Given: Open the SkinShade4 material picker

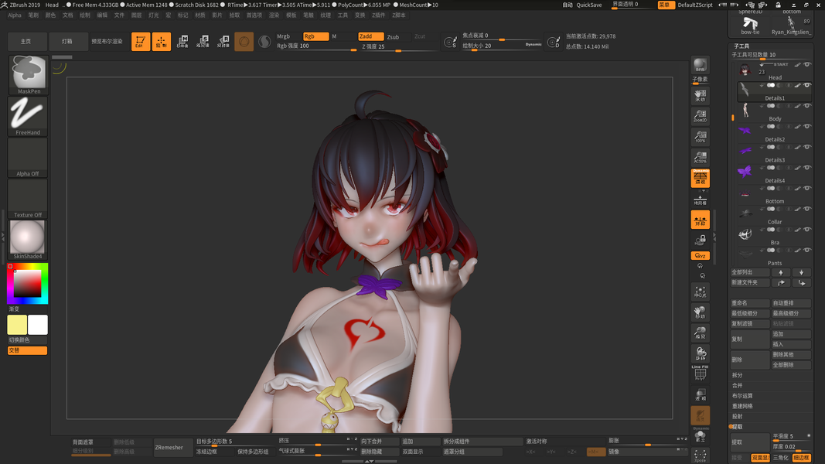Looking at the screenshot, I should (28, 240).
